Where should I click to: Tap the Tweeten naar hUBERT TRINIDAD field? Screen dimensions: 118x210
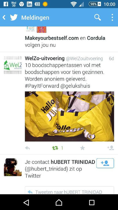pyautogui.click(x=70, y=190)
